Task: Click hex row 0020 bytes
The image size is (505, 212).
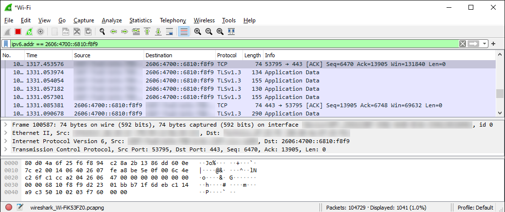Action: 106,178
